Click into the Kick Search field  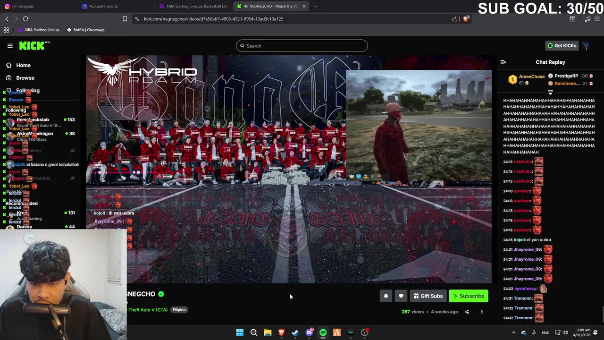coord(302,46)
